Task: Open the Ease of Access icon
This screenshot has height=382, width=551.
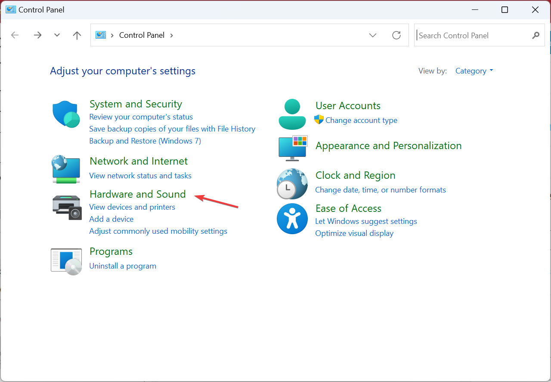Action: coord(292,219)
